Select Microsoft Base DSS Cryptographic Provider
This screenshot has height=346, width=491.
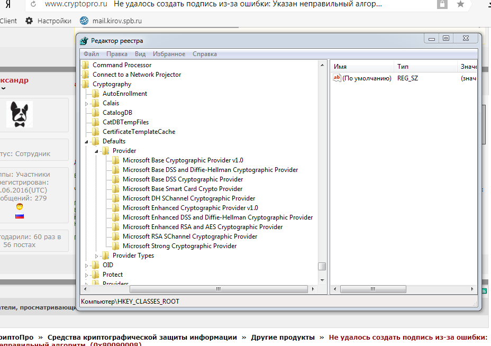(183, 179)
